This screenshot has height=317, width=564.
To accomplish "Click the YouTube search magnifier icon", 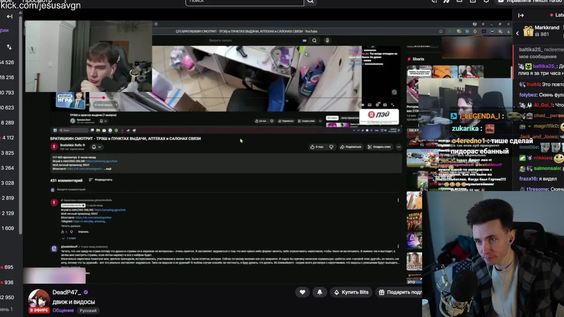I will 314,41.
